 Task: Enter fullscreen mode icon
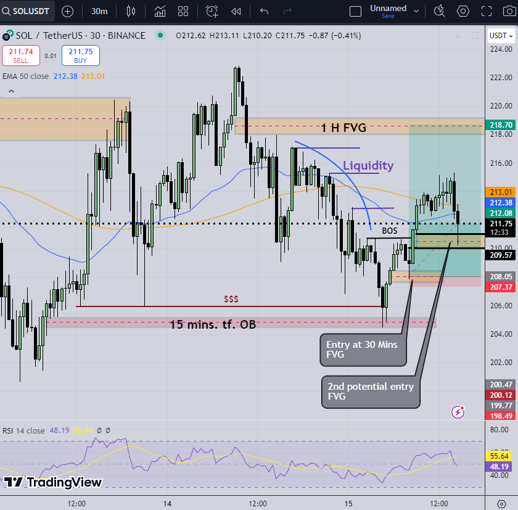pos(487,11)
